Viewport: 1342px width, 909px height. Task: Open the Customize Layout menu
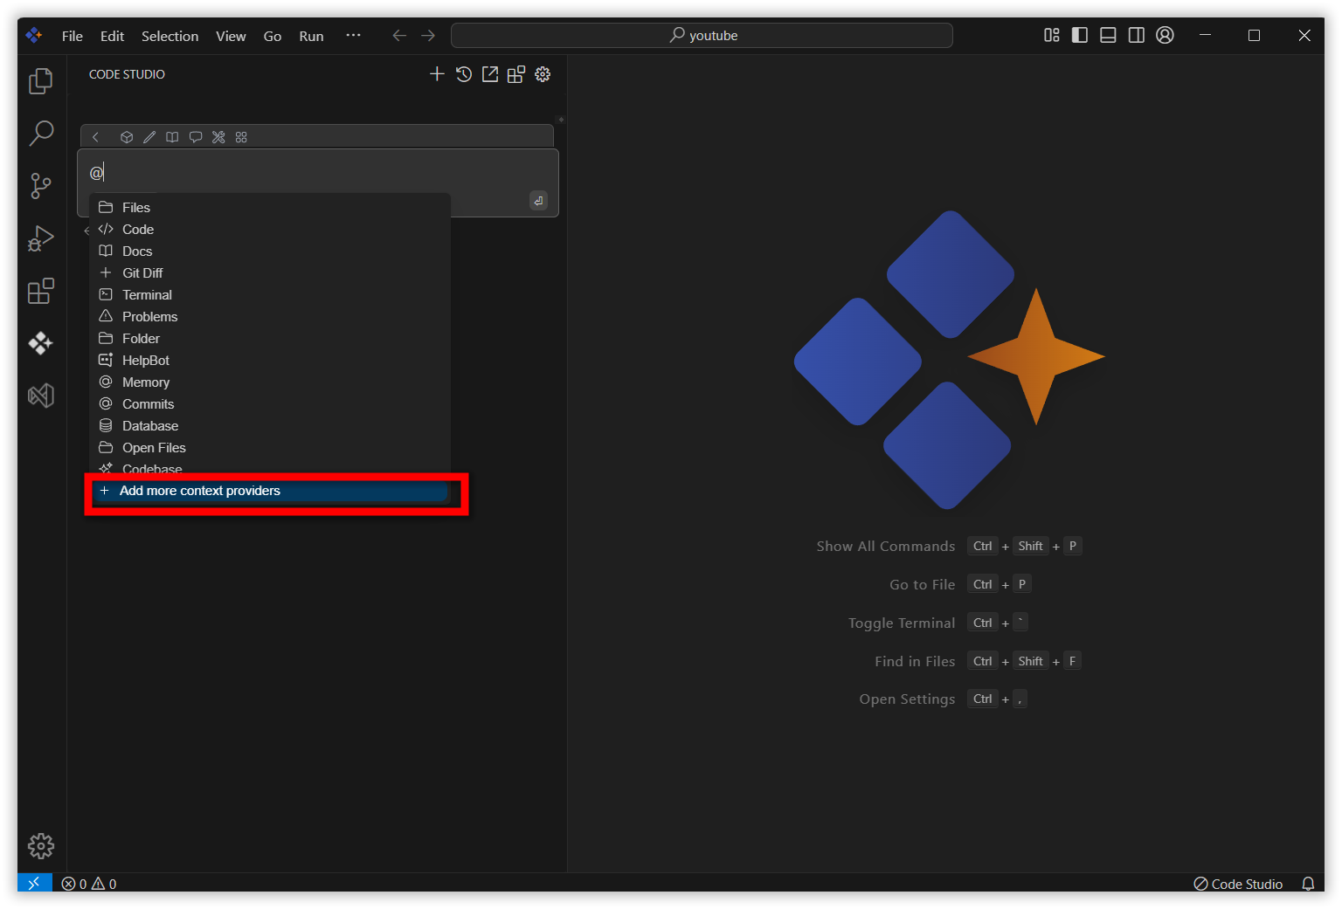click(1052, 35)
